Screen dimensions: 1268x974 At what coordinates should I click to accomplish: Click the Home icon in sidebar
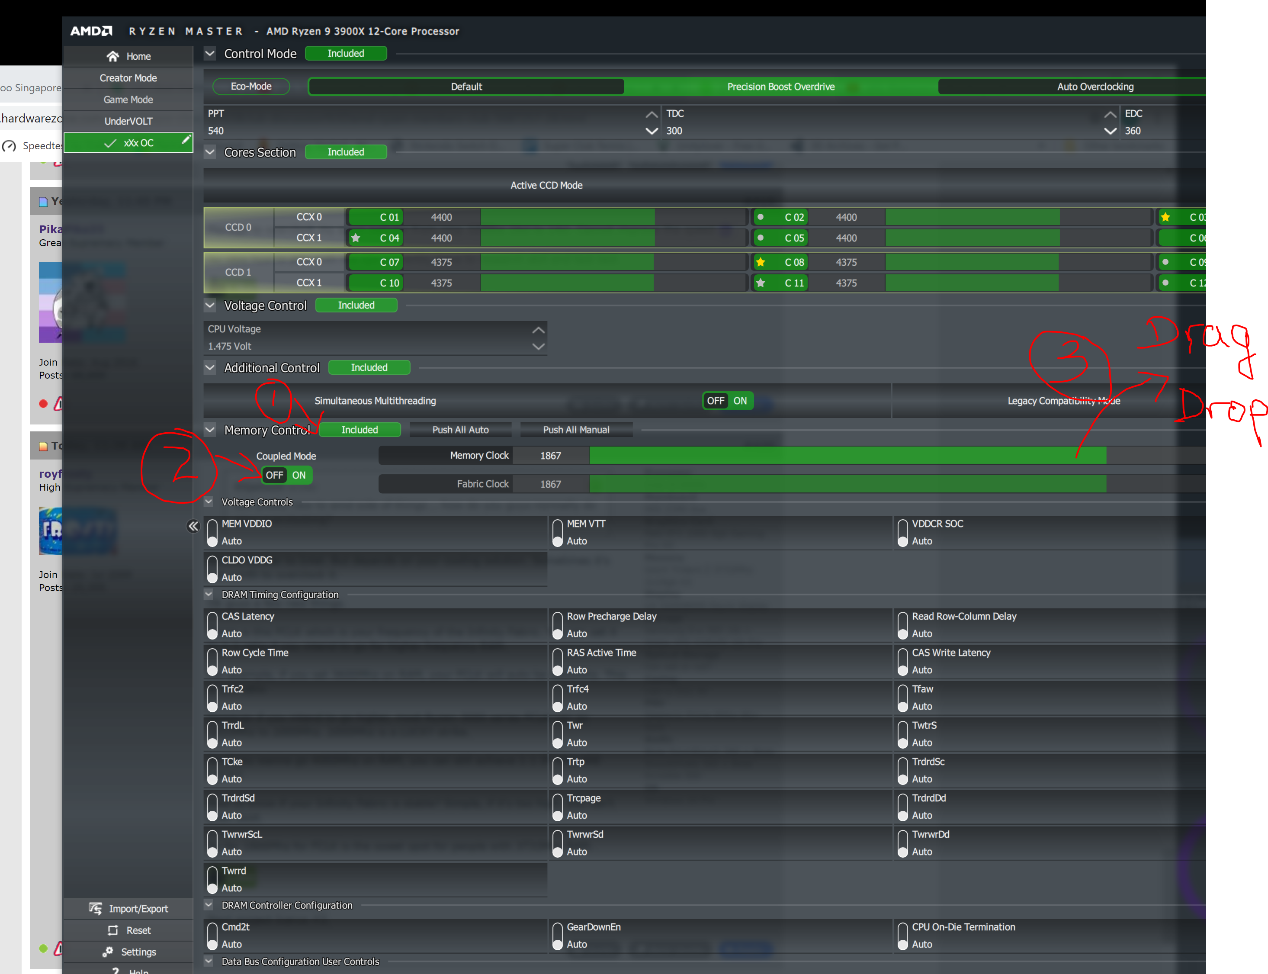click(x=112, y=56)
